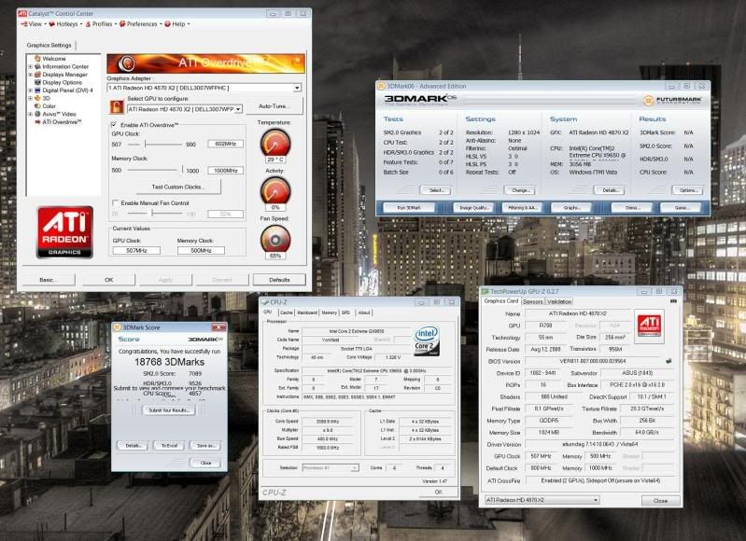The width and height of the screenshot is (746, 541).
Task: Click the Color tree icon
Action: click(x=37, y=106)
